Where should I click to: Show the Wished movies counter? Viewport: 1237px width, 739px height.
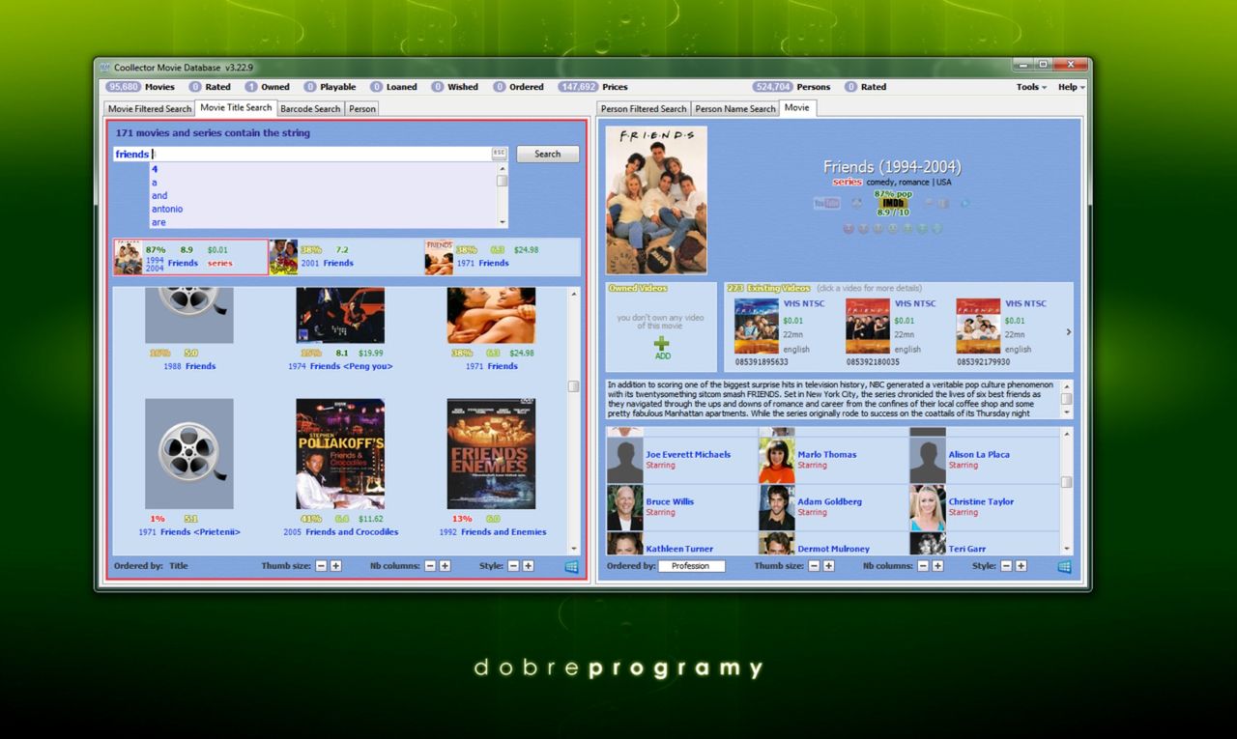[455, 87]
